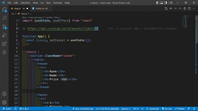Change the LF end-of-line selector
The height and width of the screenshot is (111, 198).
[142, 109]
